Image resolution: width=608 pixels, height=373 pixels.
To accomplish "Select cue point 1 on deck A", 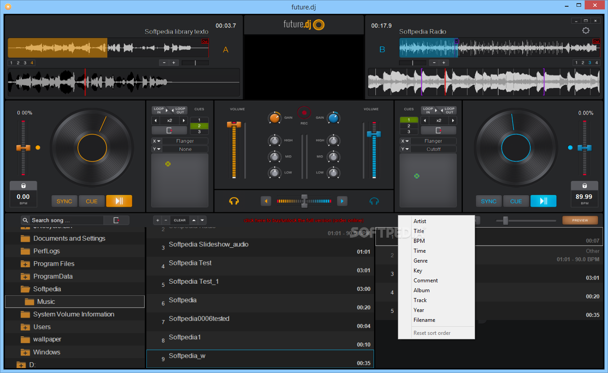I will pyautogui.click(x=199, y=120).
